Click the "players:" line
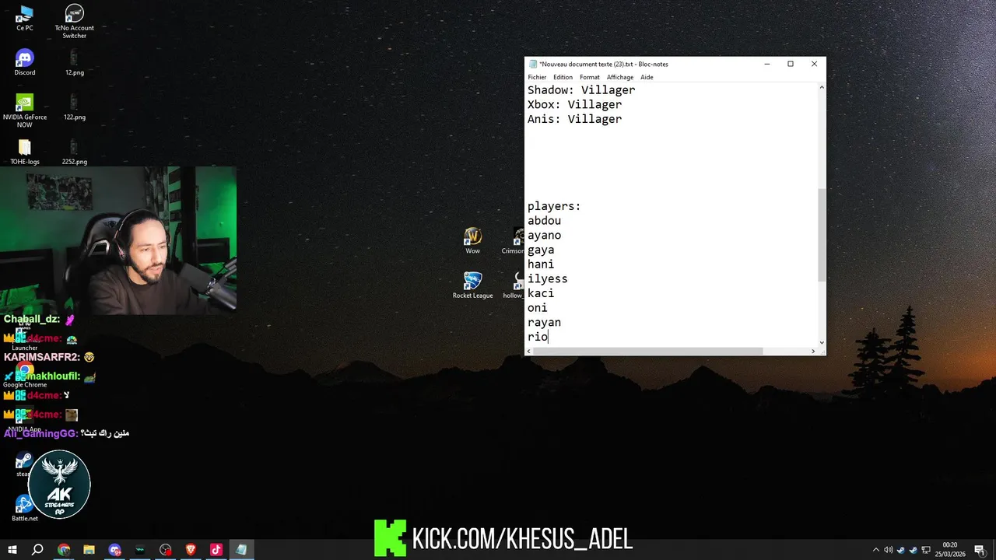Screen dimensions: 996x560 pyautogui.click(x=554, y=206)
